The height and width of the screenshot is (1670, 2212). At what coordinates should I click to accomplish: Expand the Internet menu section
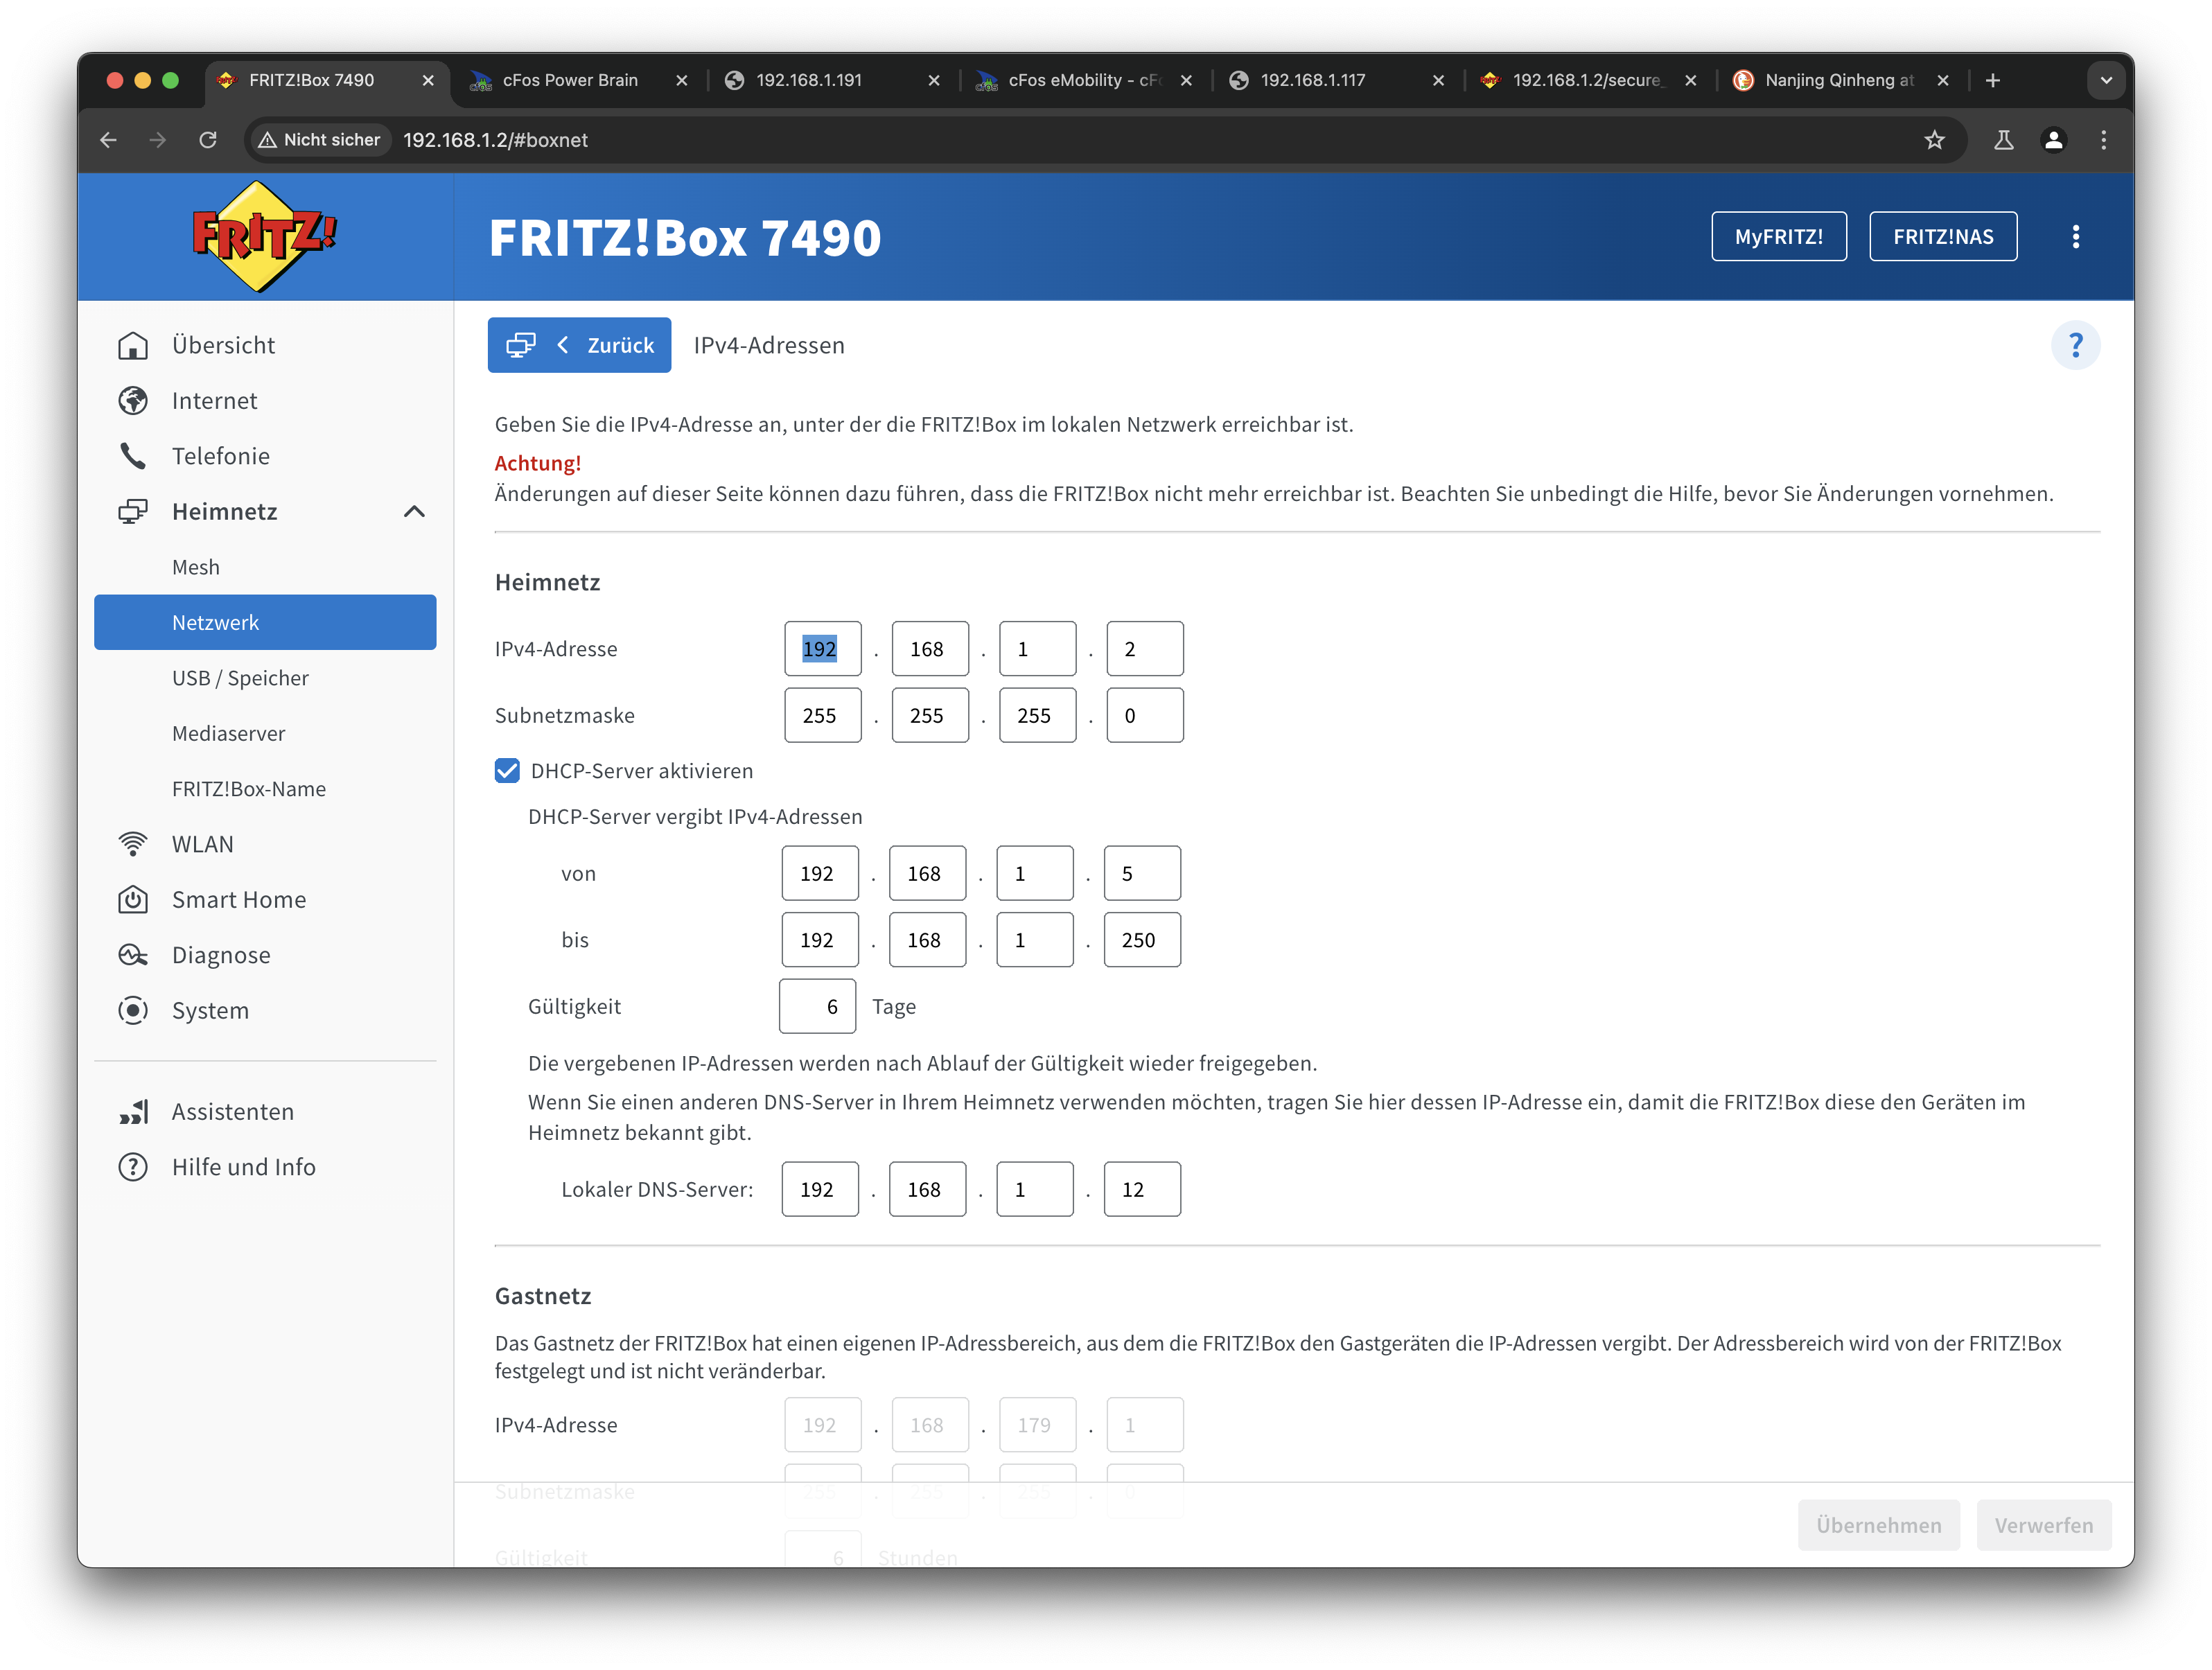pos(214,401)
